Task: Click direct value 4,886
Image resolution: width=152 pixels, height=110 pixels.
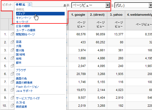Action: (101, 58)
